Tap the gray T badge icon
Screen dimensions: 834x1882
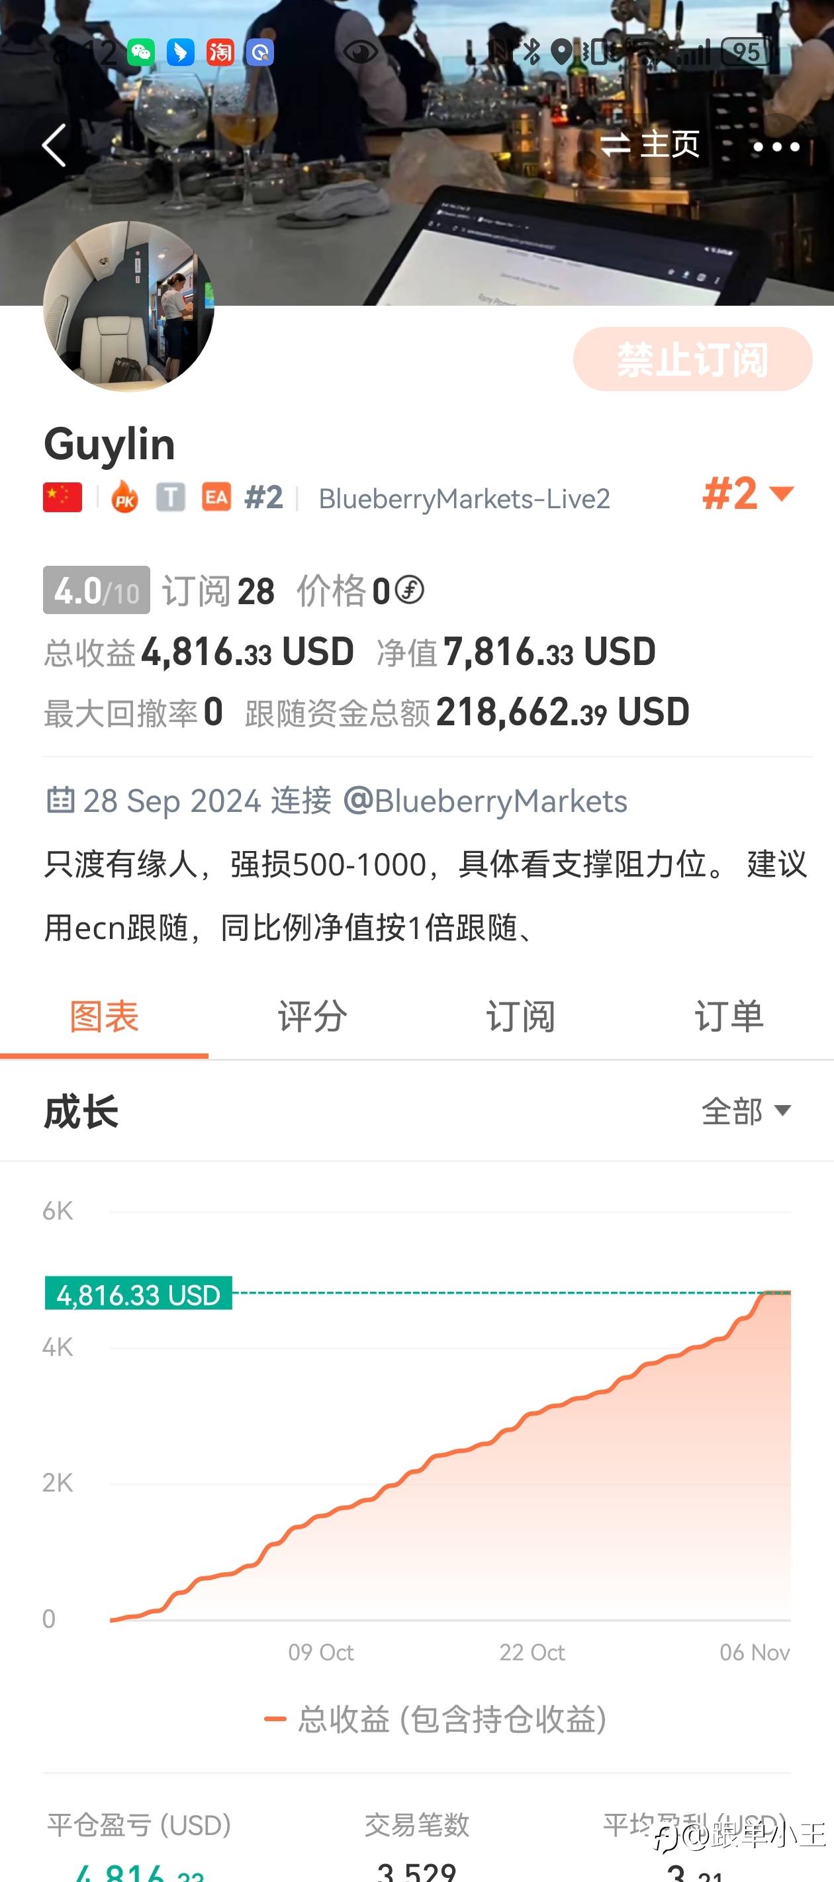tap(170, 498)
